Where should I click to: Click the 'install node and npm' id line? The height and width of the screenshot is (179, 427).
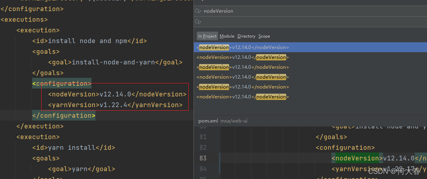tap(89, 41)
